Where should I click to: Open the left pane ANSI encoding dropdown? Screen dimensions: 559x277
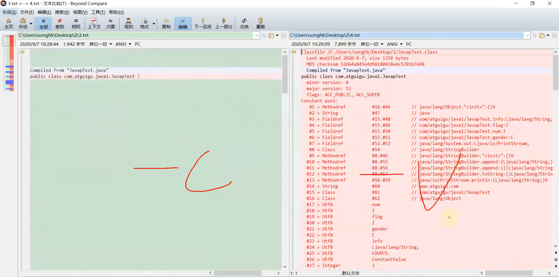(x=123, y=44)
